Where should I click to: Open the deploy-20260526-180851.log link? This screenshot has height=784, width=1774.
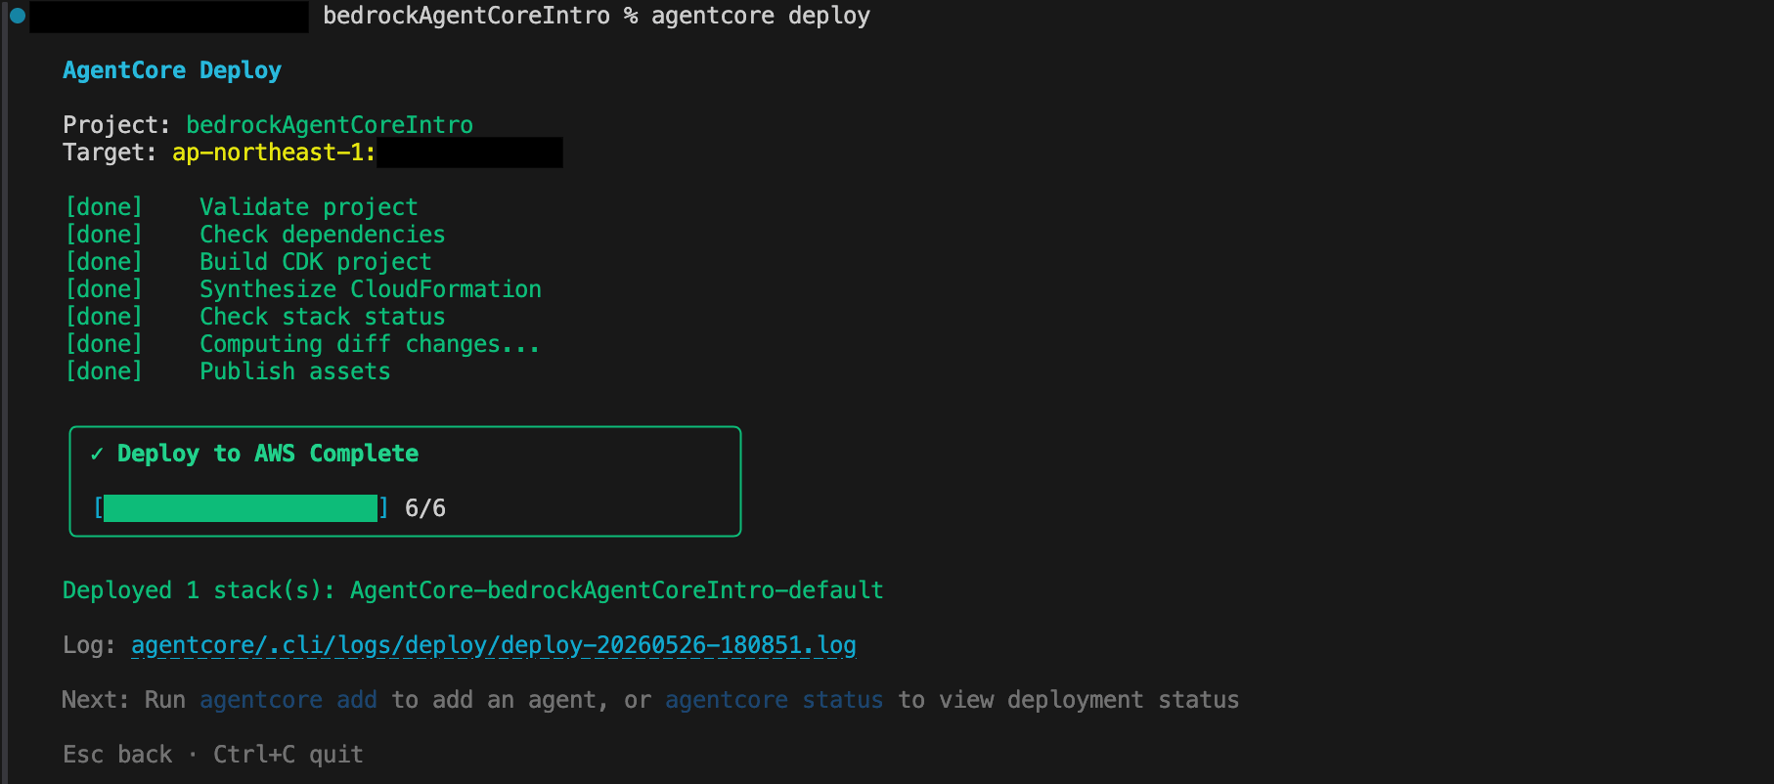[494, 645]
